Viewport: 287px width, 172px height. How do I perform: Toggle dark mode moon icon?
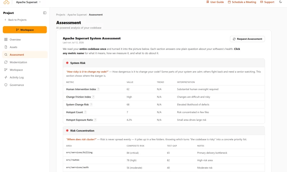tap(281, 2)
